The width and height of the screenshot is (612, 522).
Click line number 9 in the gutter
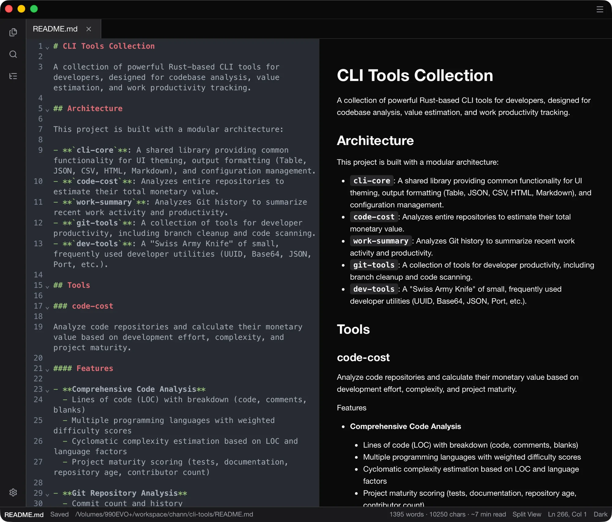(x=40, y=150)
